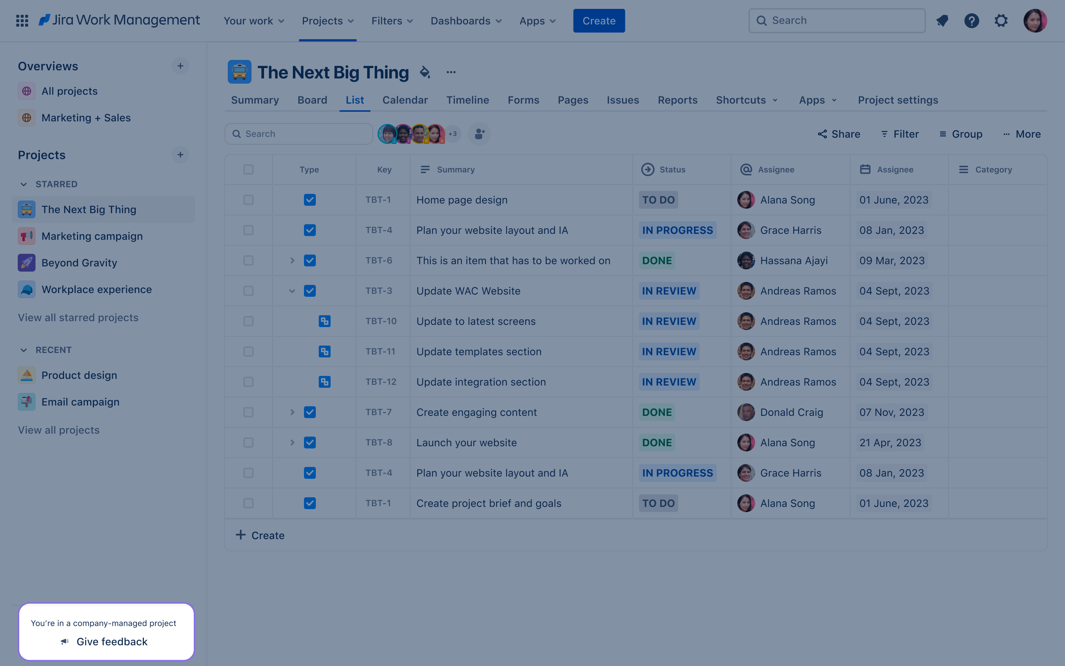This screenshot has height=666, width=1065.
Task: Click the Timeline view icon
Action: pyautogui.click(x=468, y=100)
